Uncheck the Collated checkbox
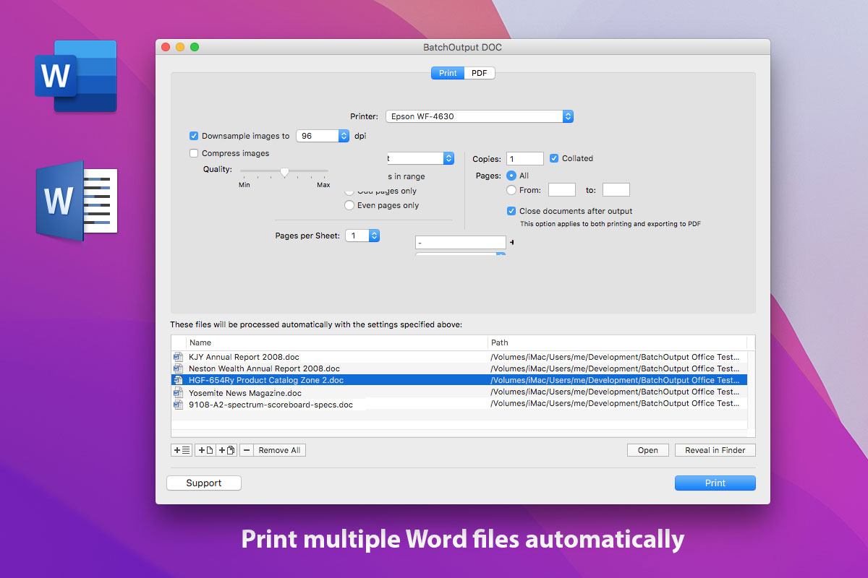This screenshot has width=868, height=578. [554, 158]
